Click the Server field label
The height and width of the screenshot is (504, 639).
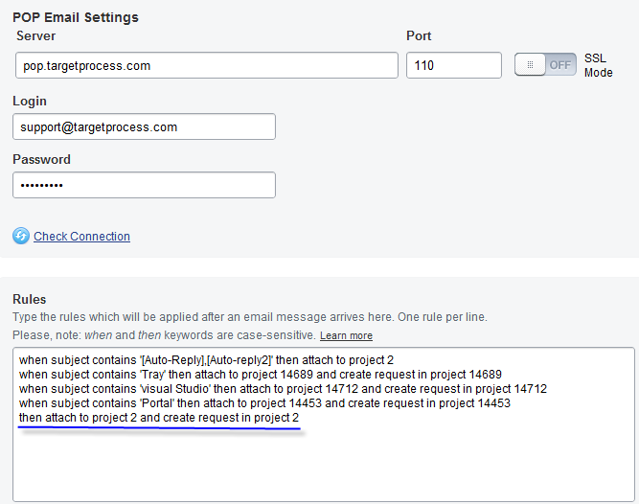pos(36,35)
